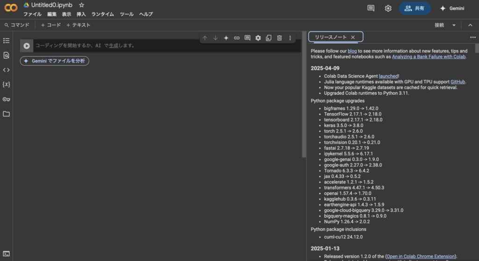Run the code cell play button
479x261 pixels.
click(x=27, y=45)
